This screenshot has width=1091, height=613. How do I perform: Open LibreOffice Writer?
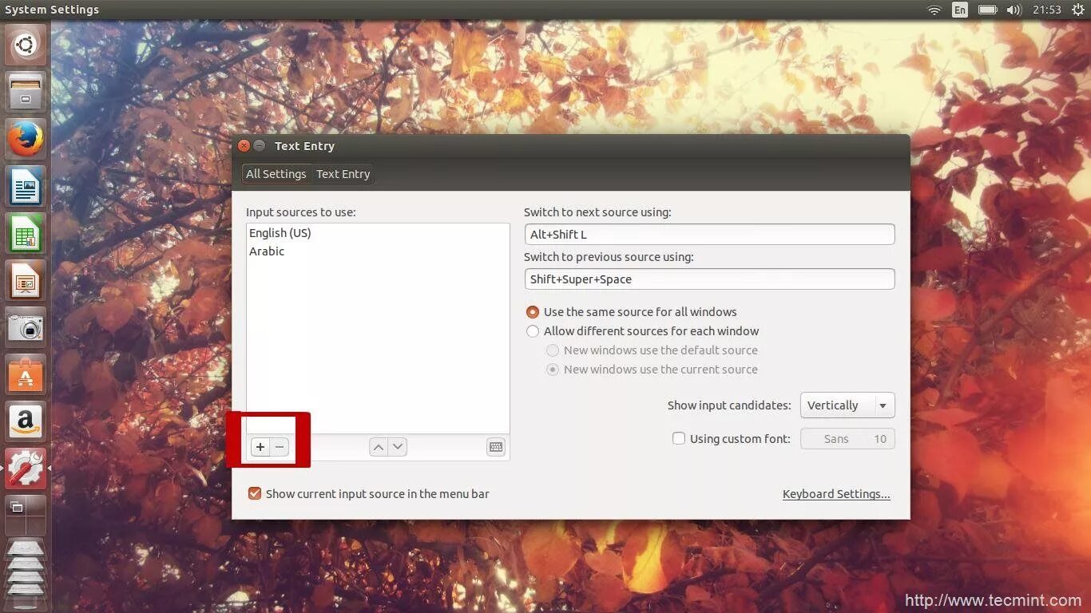(26, 187)
